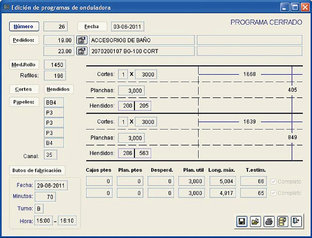Click the paper field BB4
The height and width of the screenshot is (238, 312).
[54, 103]
